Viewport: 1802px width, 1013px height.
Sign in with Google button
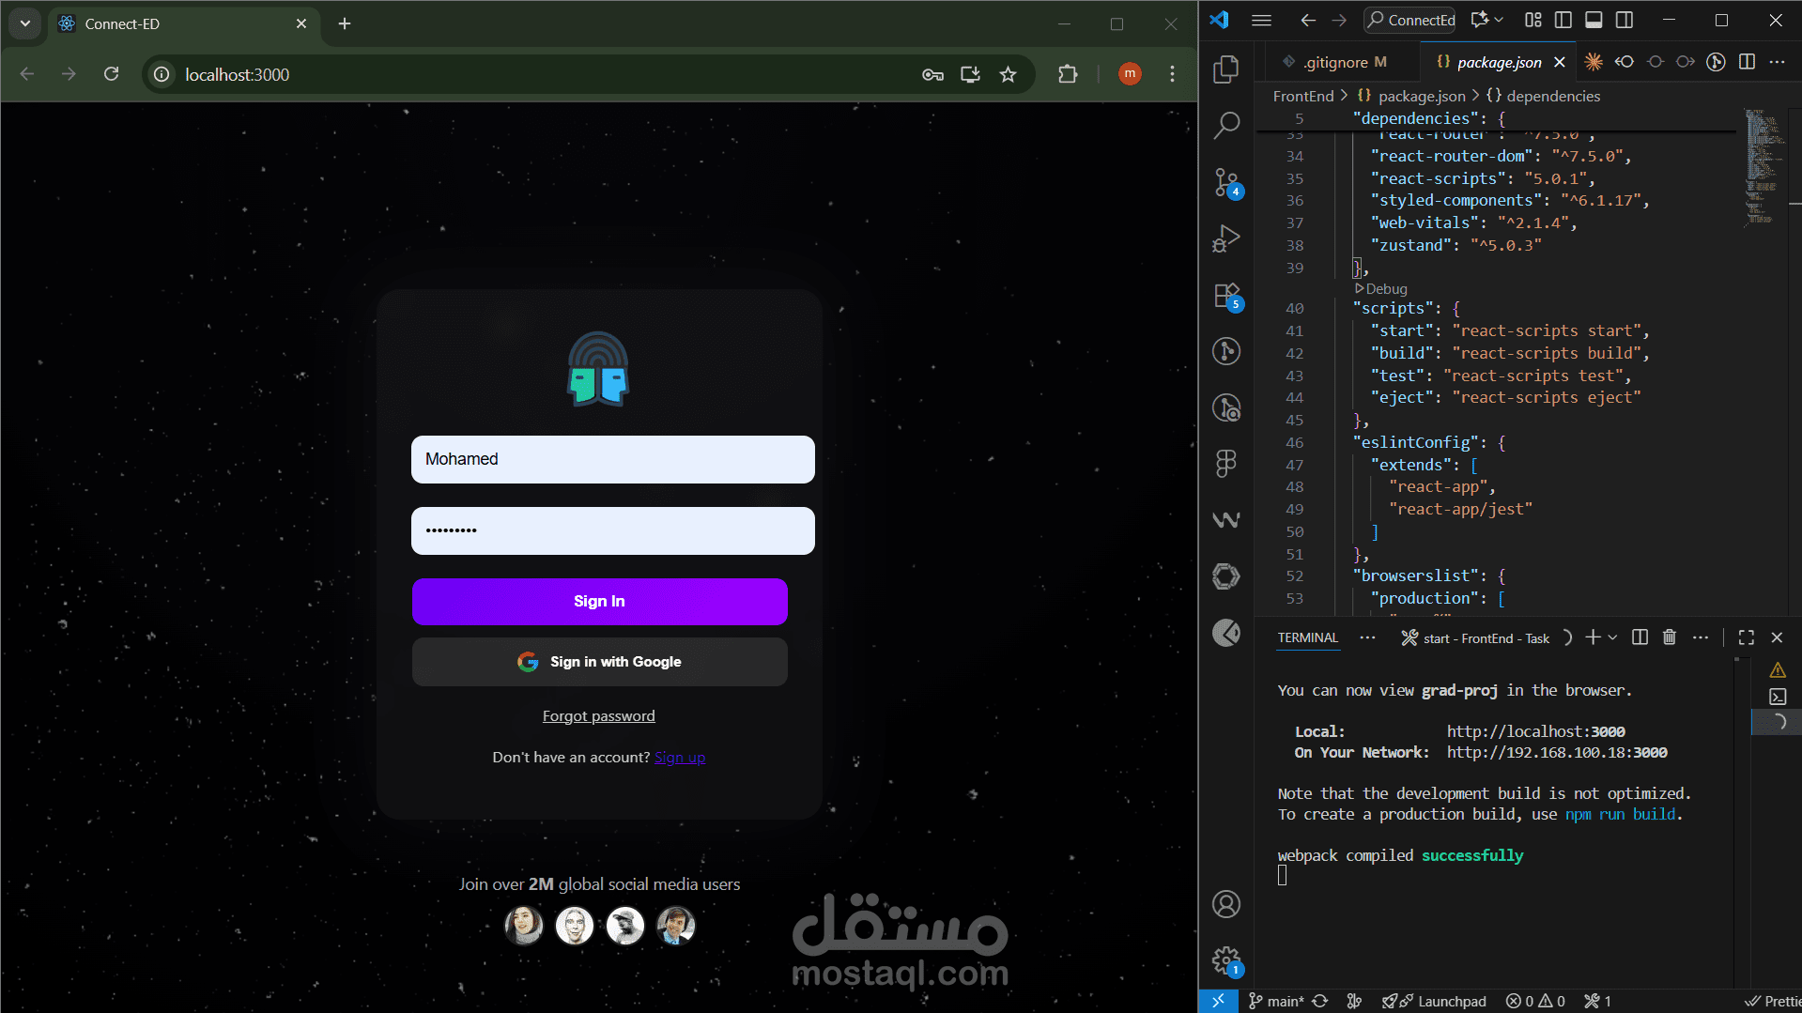pos(600,662)
